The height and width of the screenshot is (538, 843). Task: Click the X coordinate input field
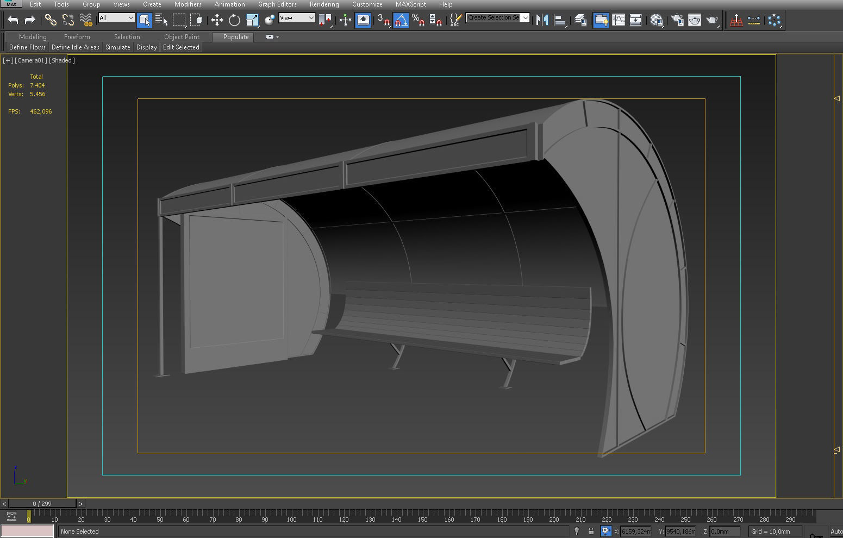[x=635, y=531]
